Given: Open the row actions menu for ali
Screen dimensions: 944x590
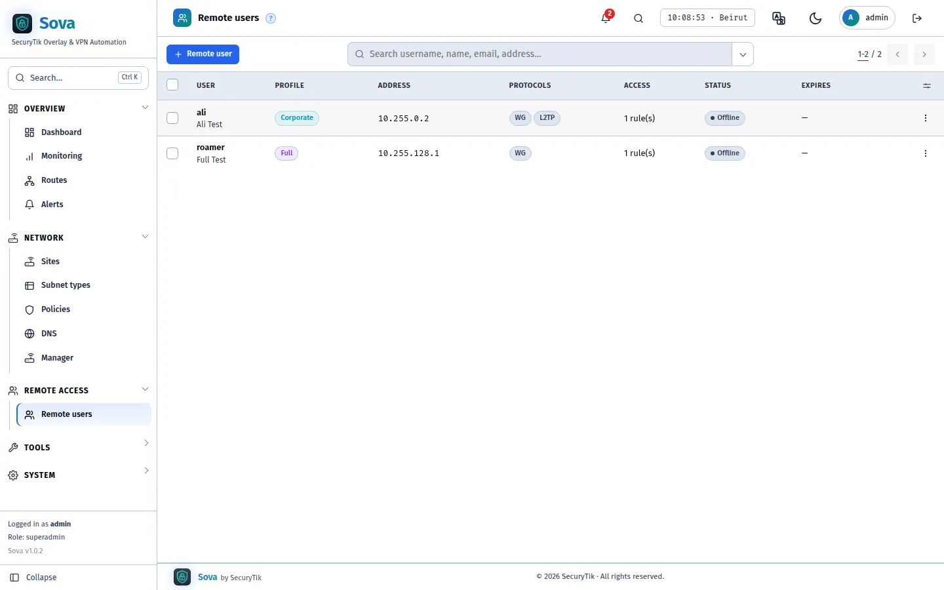Looking at the screenshot, I should pyautogui.click(x=926, y=118).
